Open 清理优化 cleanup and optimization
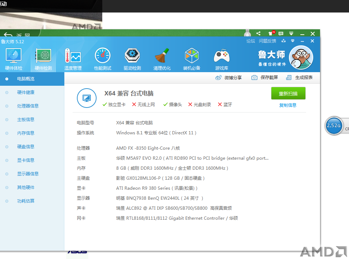Screen dimensions: 349x259 point(162,59)
